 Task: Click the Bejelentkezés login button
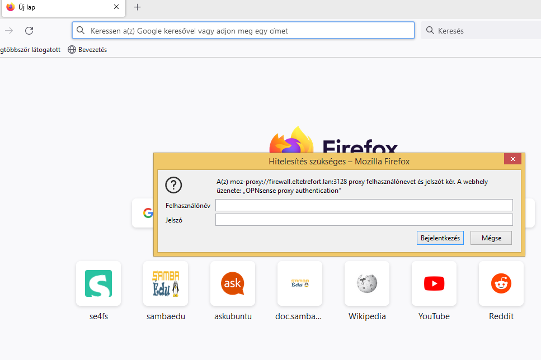(440, 238)
